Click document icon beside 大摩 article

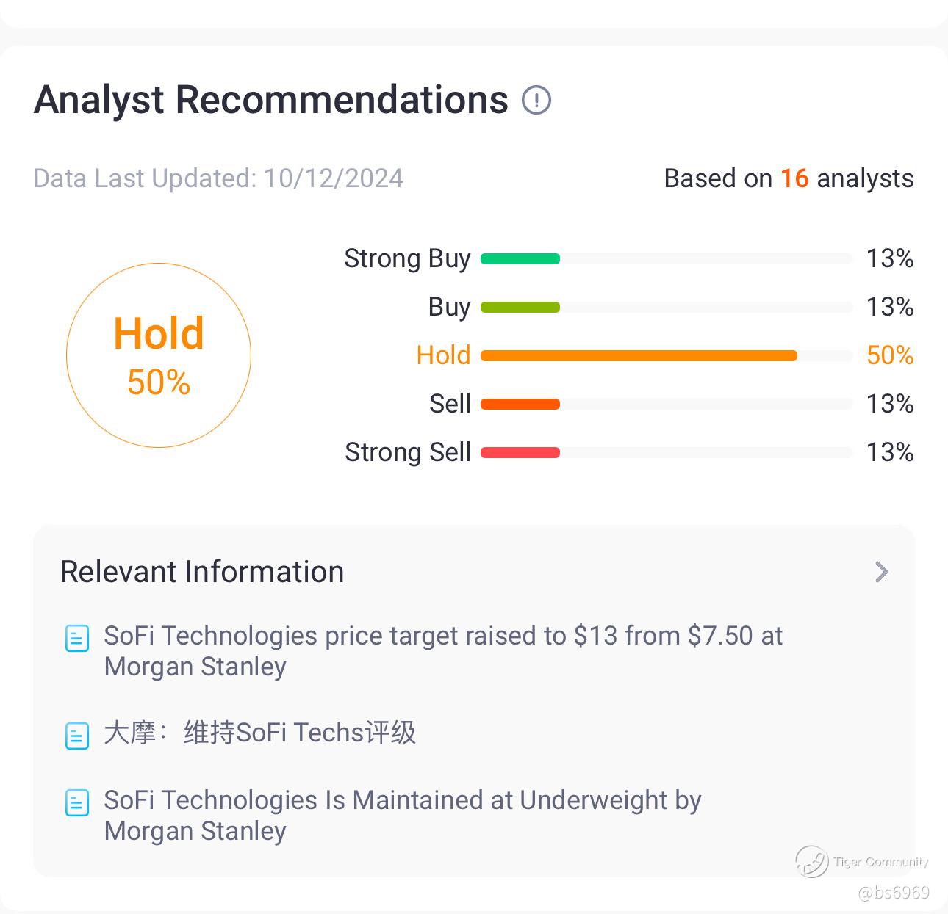(x=77, y=736)
